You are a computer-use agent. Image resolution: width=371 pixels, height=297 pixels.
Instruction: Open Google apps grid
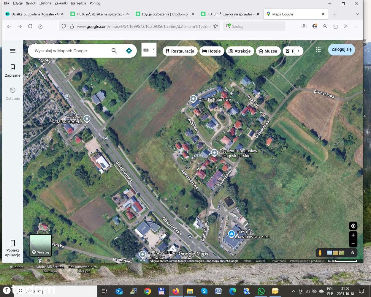pos(318,50)
